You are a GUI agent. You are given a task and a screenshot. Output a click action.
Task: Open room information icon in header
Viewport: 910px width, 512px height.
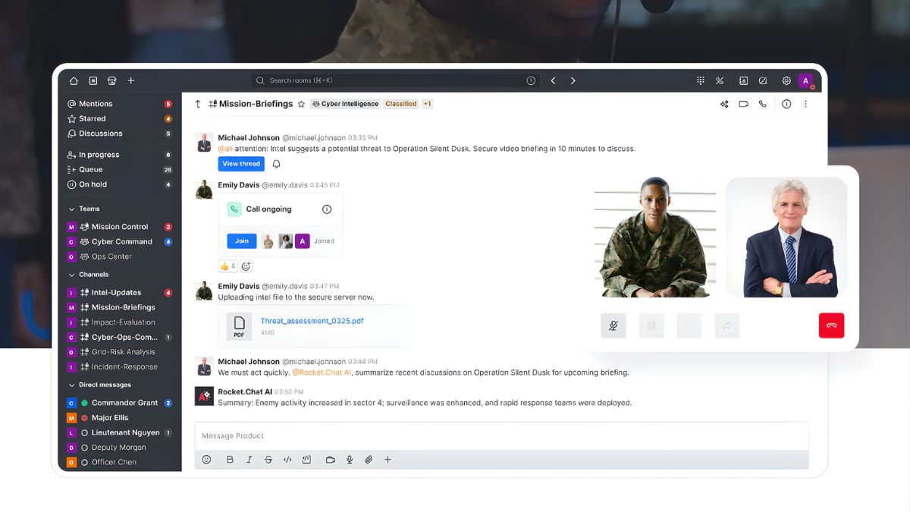click(786, 104)
